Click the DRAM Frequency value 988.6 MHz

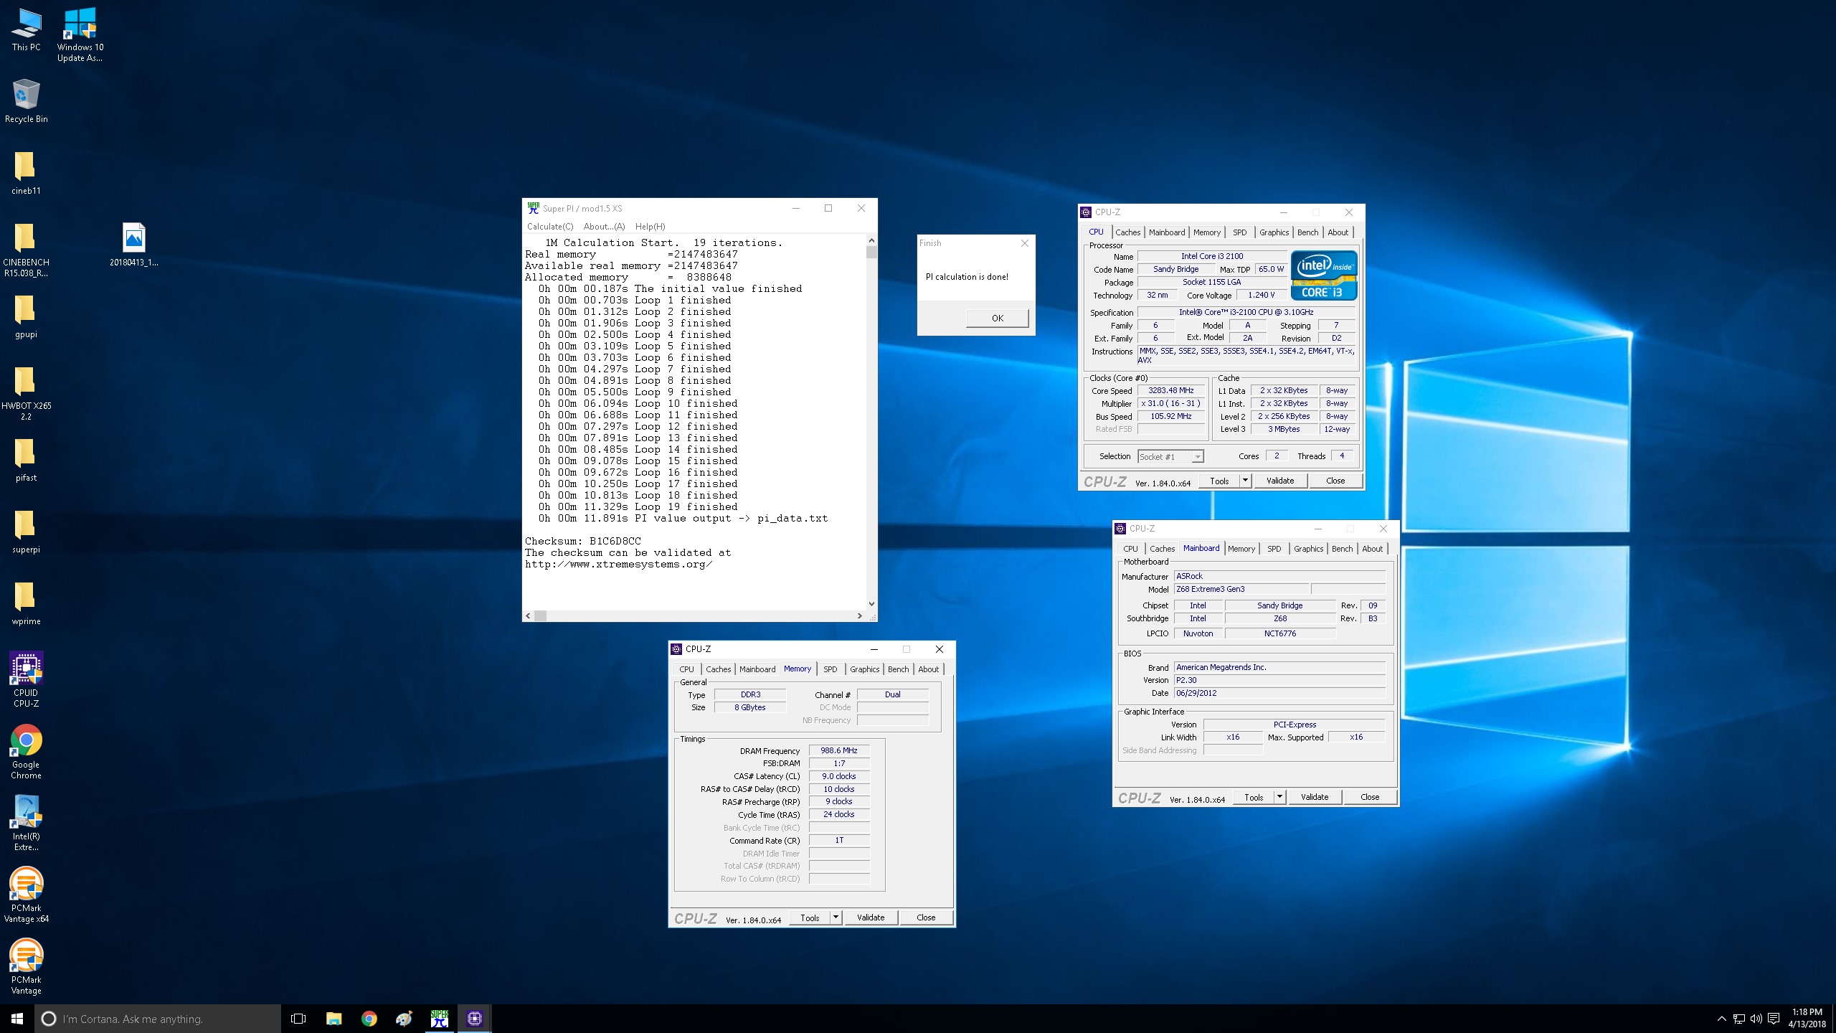point(839,750)
